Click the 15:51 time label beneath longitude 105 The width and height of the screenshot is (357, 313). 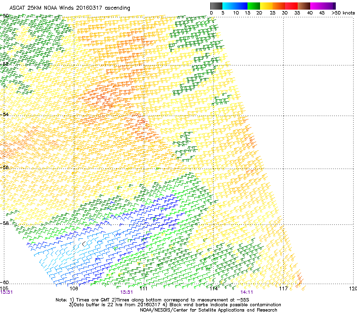[x=6, y=292]
